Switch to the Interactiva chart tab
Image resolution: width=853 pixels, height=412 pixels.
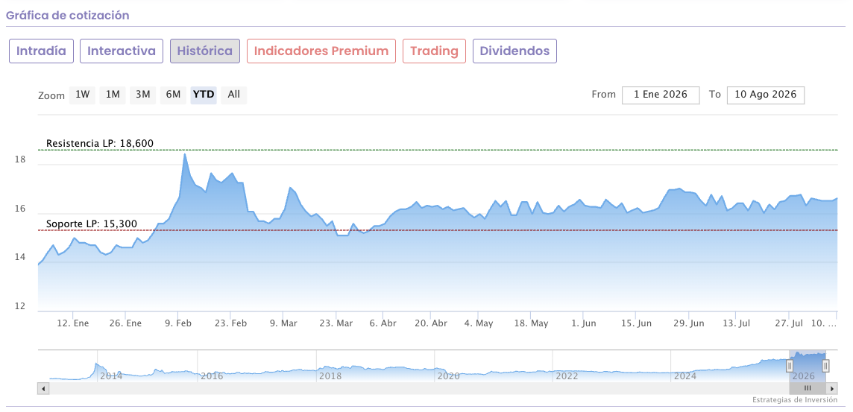click(122, 51)
